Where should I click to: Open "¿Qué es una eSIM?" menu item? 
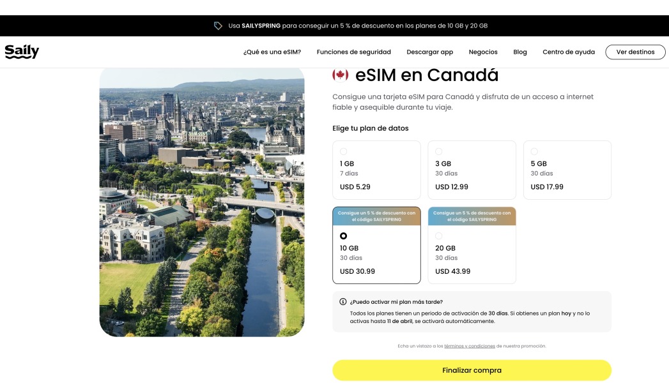272,52
